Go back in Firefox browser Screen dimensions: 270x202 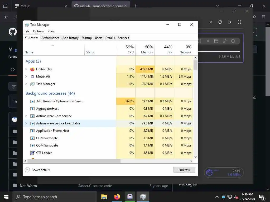pos(6,17)
